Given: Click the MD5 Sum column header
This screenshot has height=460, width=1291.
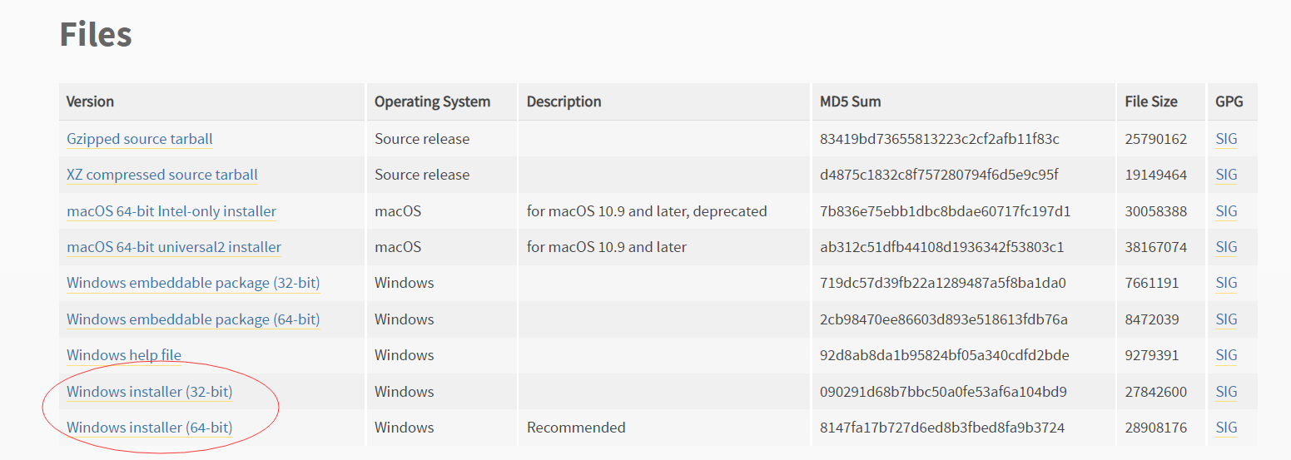Looking at the screenshot, I should point(850,101).
